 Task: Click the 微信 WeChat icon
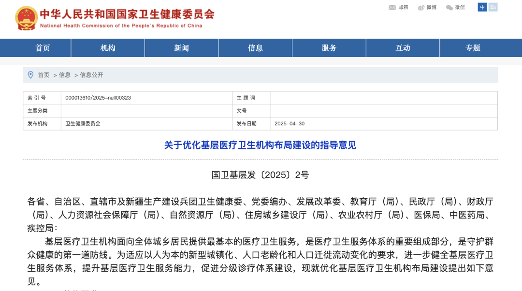449,7
